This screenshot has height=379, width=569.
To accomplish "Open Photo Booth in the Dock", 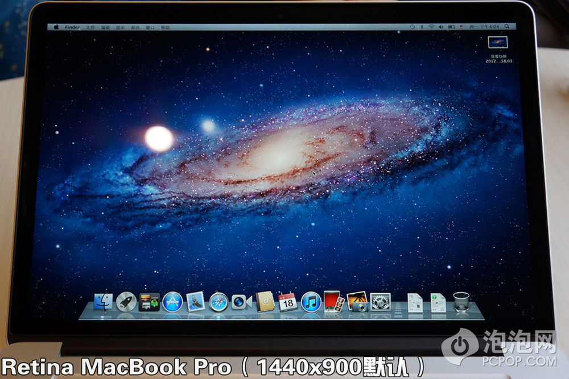I will tap(333, 302).
